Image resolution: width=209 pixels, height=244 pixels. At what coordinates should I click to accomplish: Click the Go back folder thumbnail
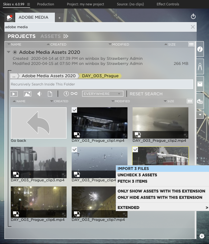tap(39, 123)
